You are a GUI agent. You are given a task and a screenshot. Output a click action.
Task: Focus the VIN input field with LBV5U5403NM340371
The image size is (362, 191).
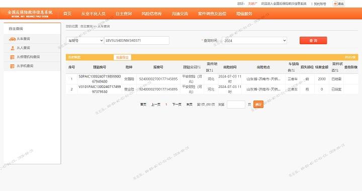(137, 41)
